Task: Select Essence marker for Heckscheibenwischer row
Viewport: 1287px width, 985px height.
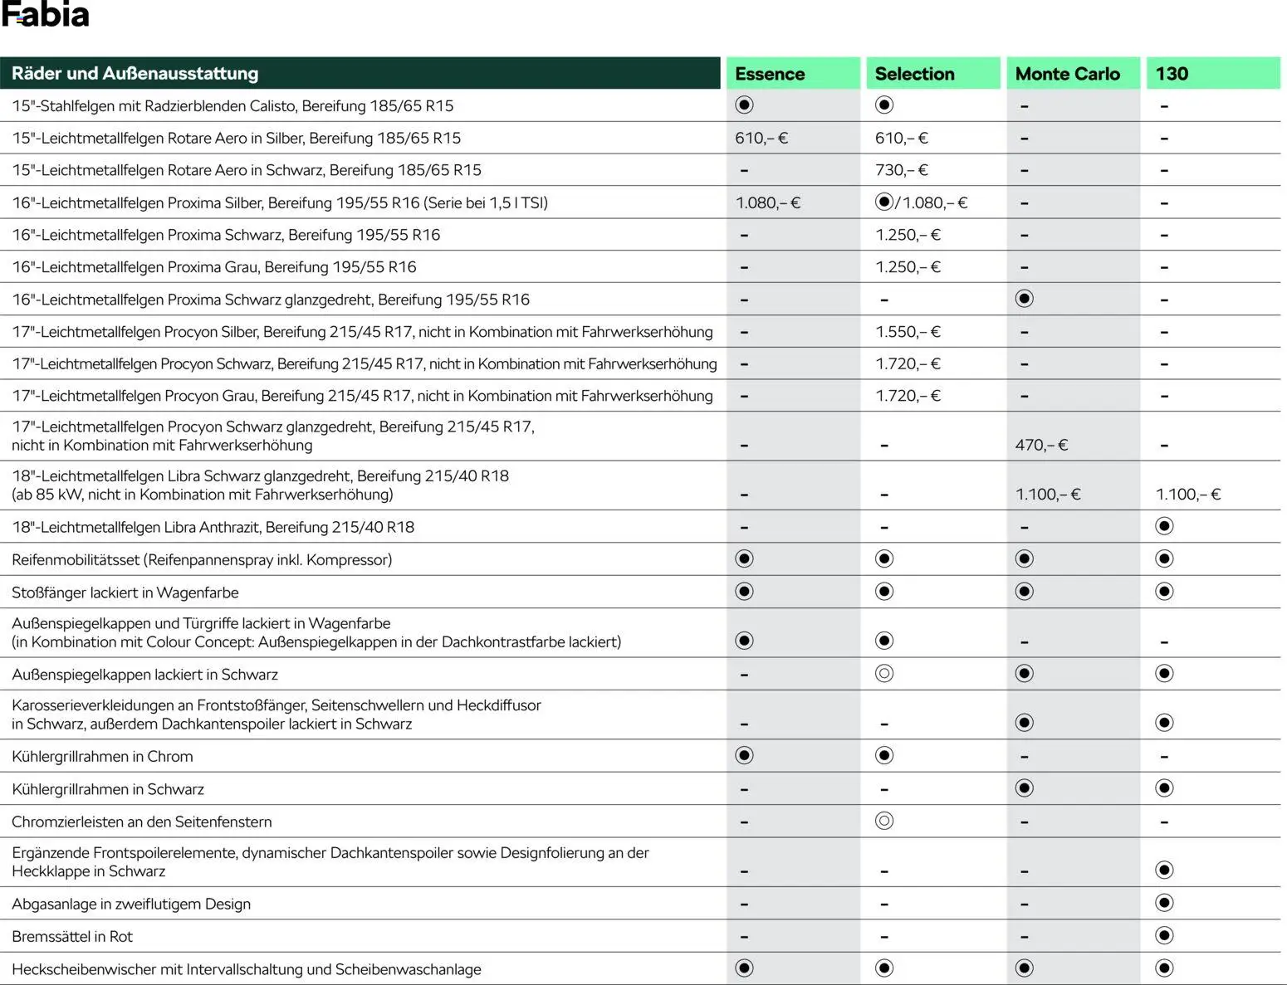Action: pos(744,968)
